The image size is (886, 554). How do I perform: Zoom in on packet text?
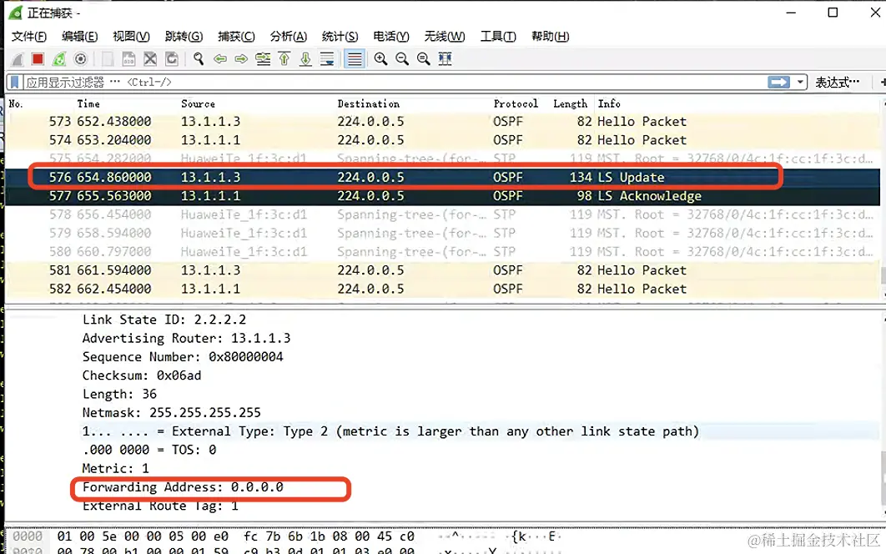coord(380,58)
